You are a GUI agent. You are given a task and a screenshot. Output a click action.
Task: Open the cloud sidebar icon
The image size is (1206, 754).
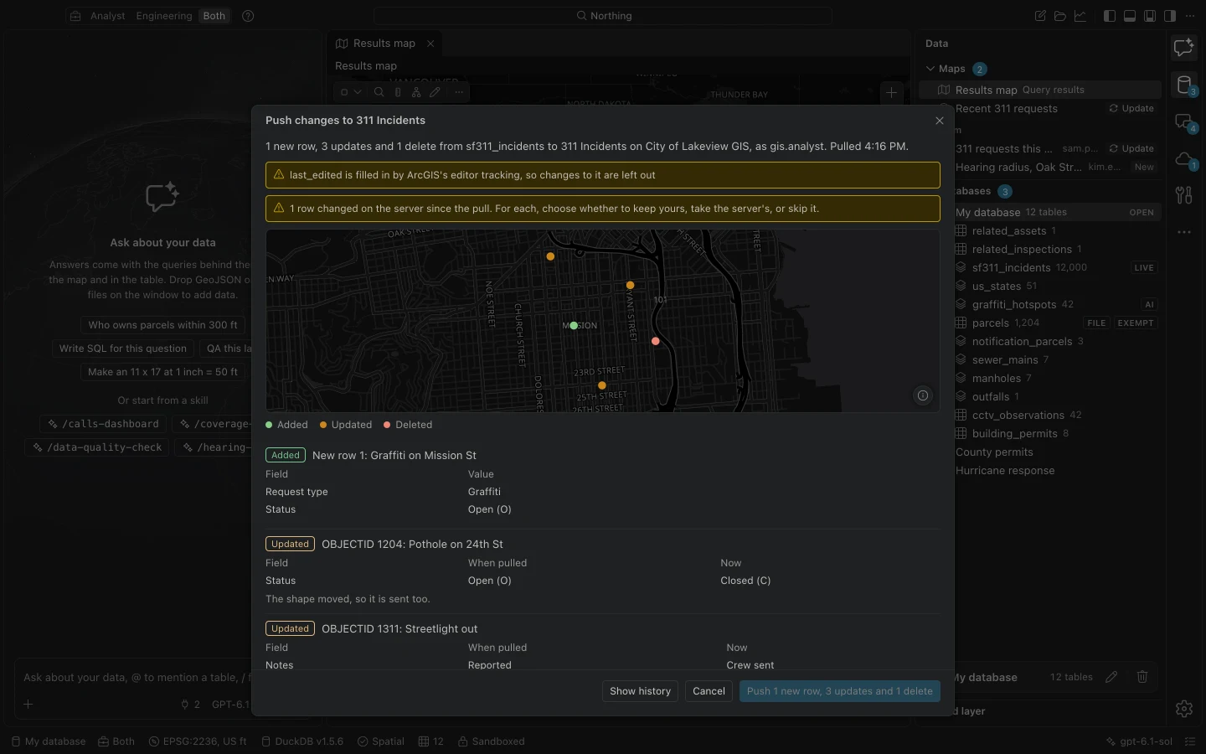1184,159
